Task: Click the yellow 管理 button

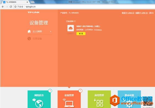Action: tap(81, 34)
